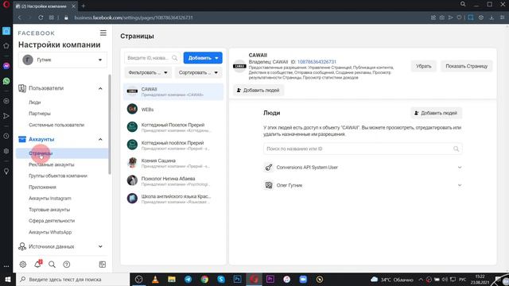The width and height of the screenshot is (509, 286).
Task: Click the Opera logo menu
Action: (x=6, y=5)
